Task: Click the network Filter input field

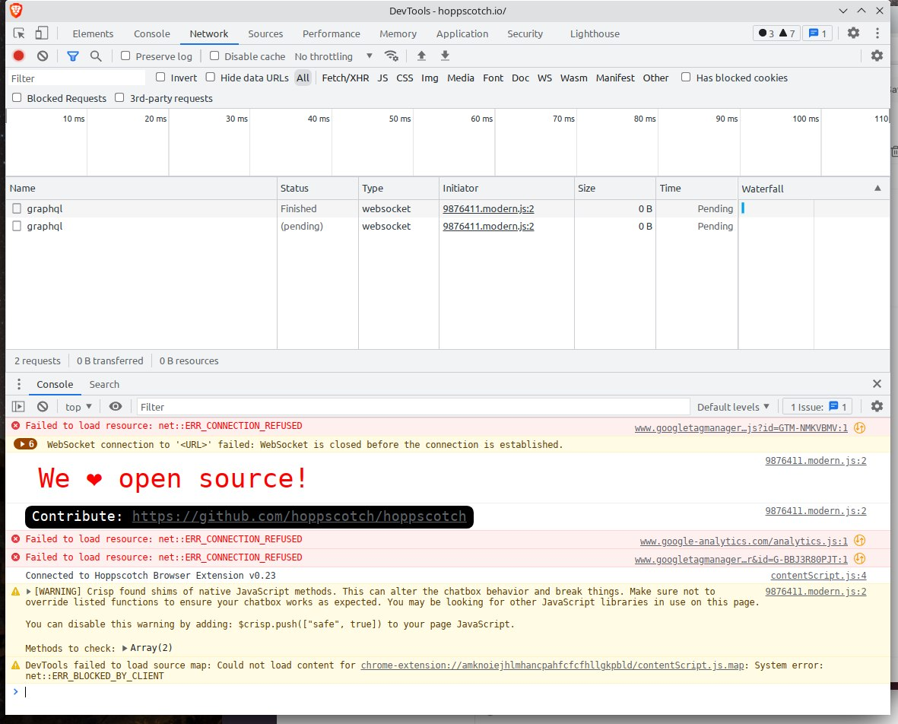Action: [76, 78]
